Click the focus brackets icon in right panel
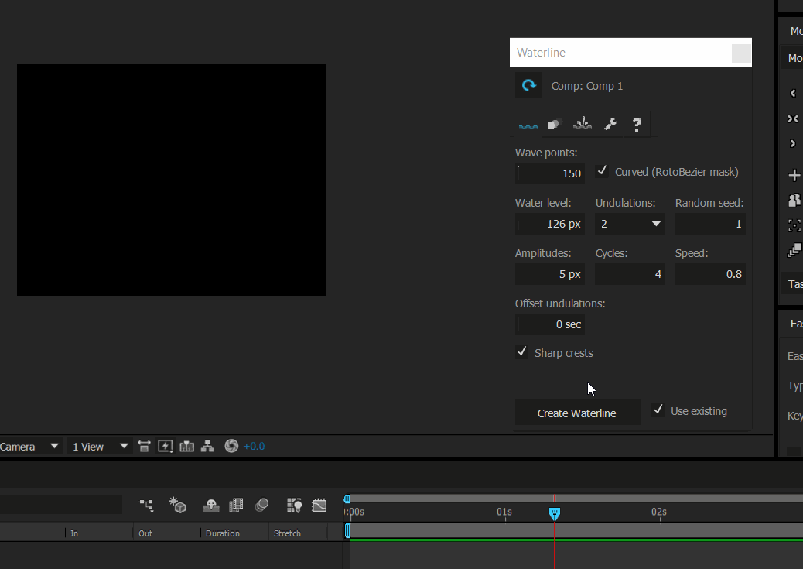The height and width of the screenshot is (569, 803). point(794,225)
